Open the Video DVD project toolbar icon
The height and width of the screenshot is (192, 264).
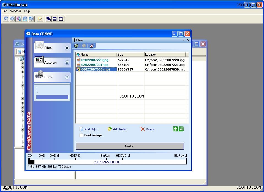(x=19, y=19)
